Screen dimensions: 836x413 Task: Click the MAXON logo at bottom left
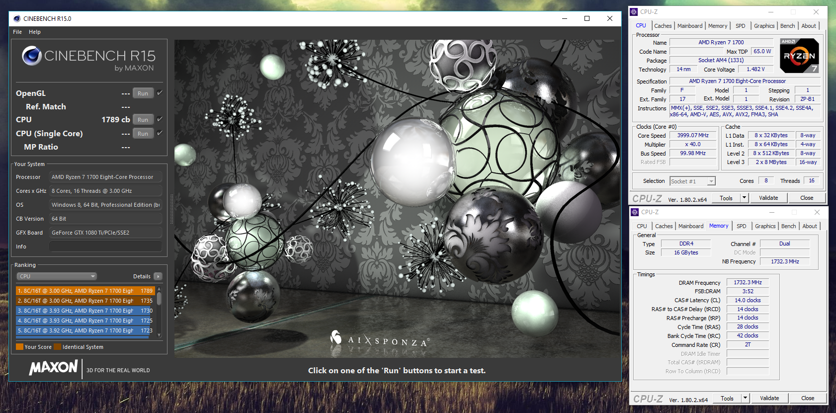[x=53, y=368]
